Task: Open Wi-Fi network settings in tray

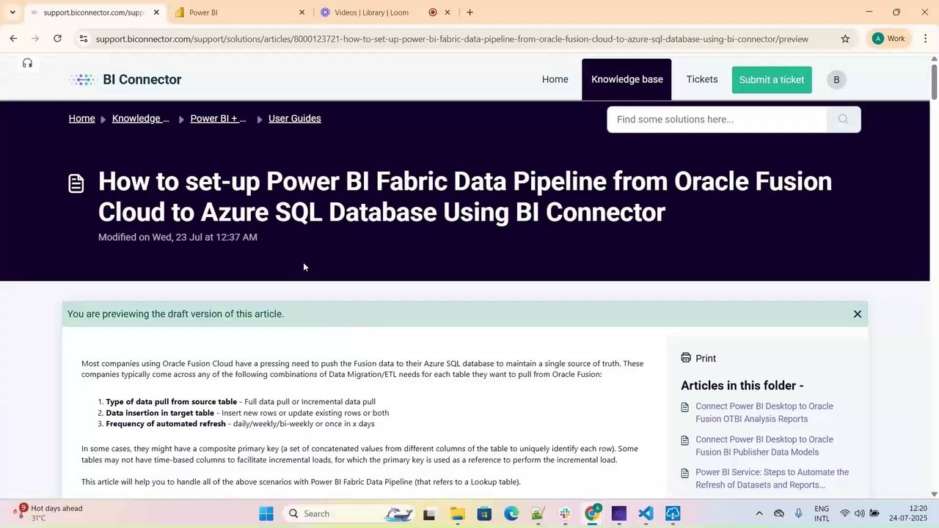Action: click(844, 513)
